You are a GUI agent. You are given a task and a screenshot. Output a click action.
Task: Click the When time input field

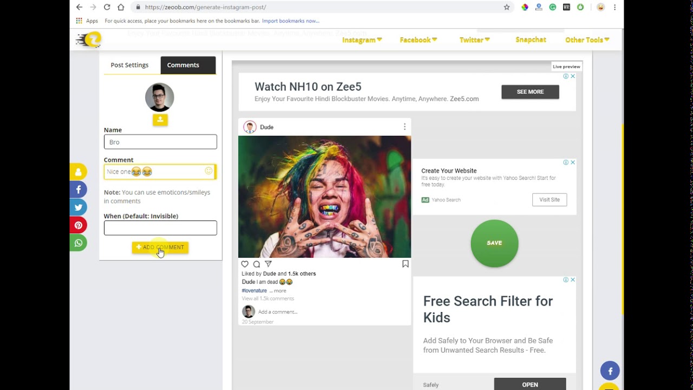tap(160, 228)
